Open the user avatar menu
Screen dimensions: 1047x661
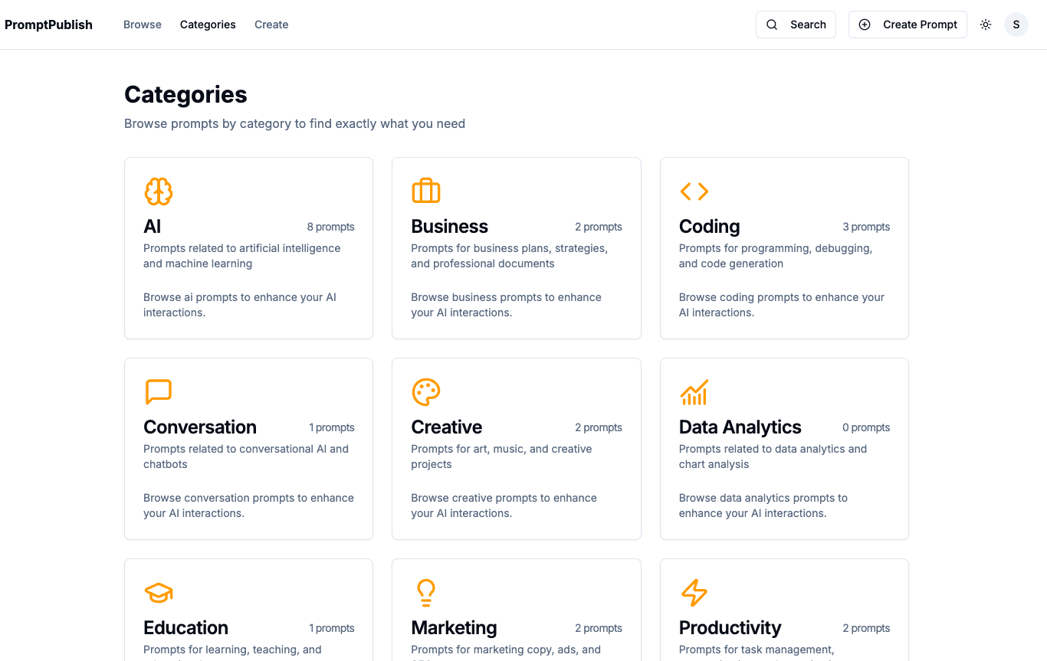1016,25
